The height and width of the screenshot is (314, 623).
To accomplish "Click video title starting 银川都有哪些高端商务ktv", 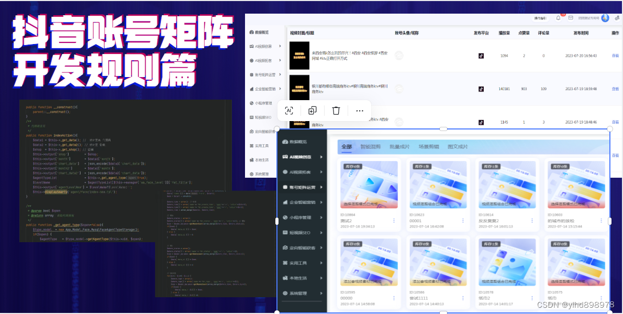I will 350,89.
